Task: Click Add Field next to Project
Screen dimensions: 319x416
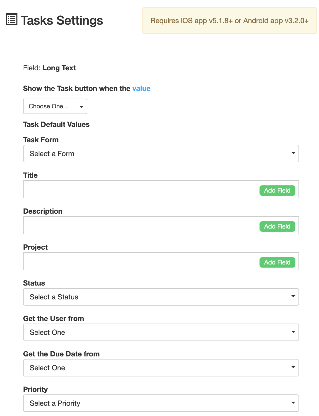Action: [x=277, y=262]
